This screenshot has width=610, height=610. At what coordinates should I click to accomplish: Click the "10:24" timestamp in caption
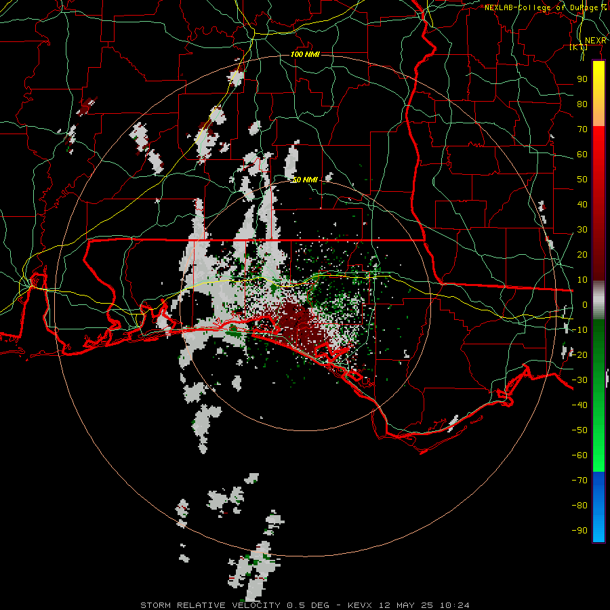454,605
